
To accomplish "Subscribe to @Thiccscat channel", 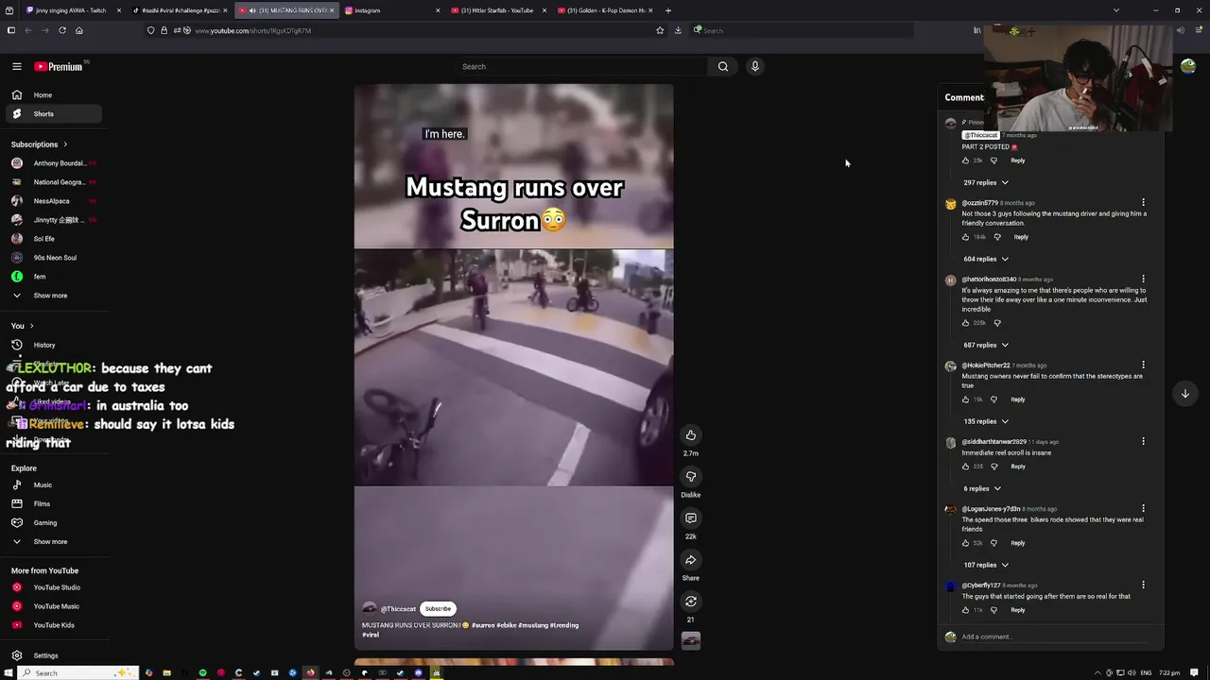I will point(438,609).
